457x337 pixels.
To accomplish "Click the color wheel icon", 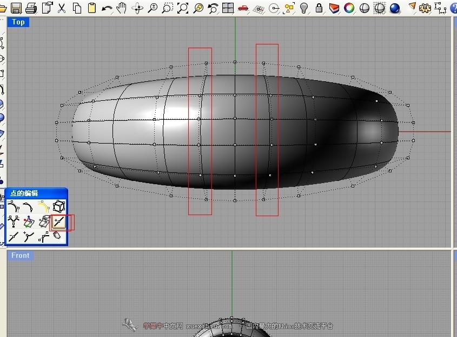I will [x=349, y=8].
